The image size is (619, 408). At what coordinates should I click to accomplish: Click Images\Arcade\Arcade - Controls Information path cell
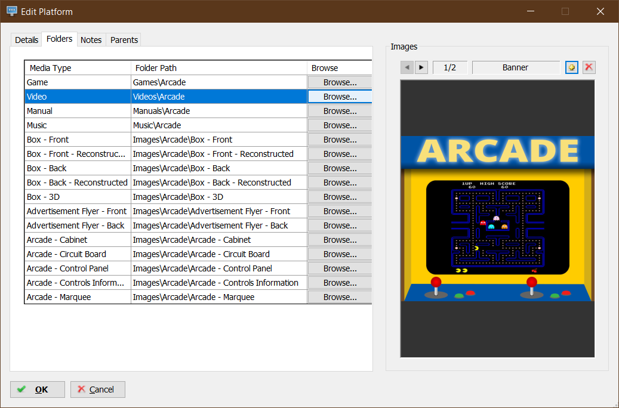click(x=219, y=283)
